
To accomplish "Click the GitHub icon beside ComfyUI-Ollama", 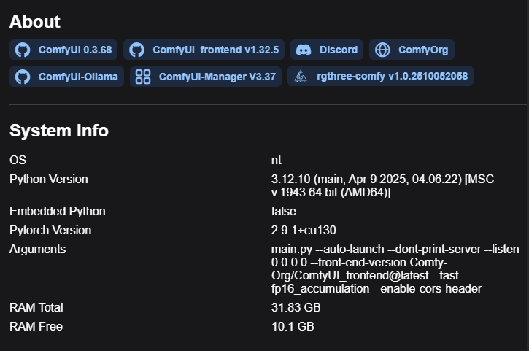I will (23, 77).
